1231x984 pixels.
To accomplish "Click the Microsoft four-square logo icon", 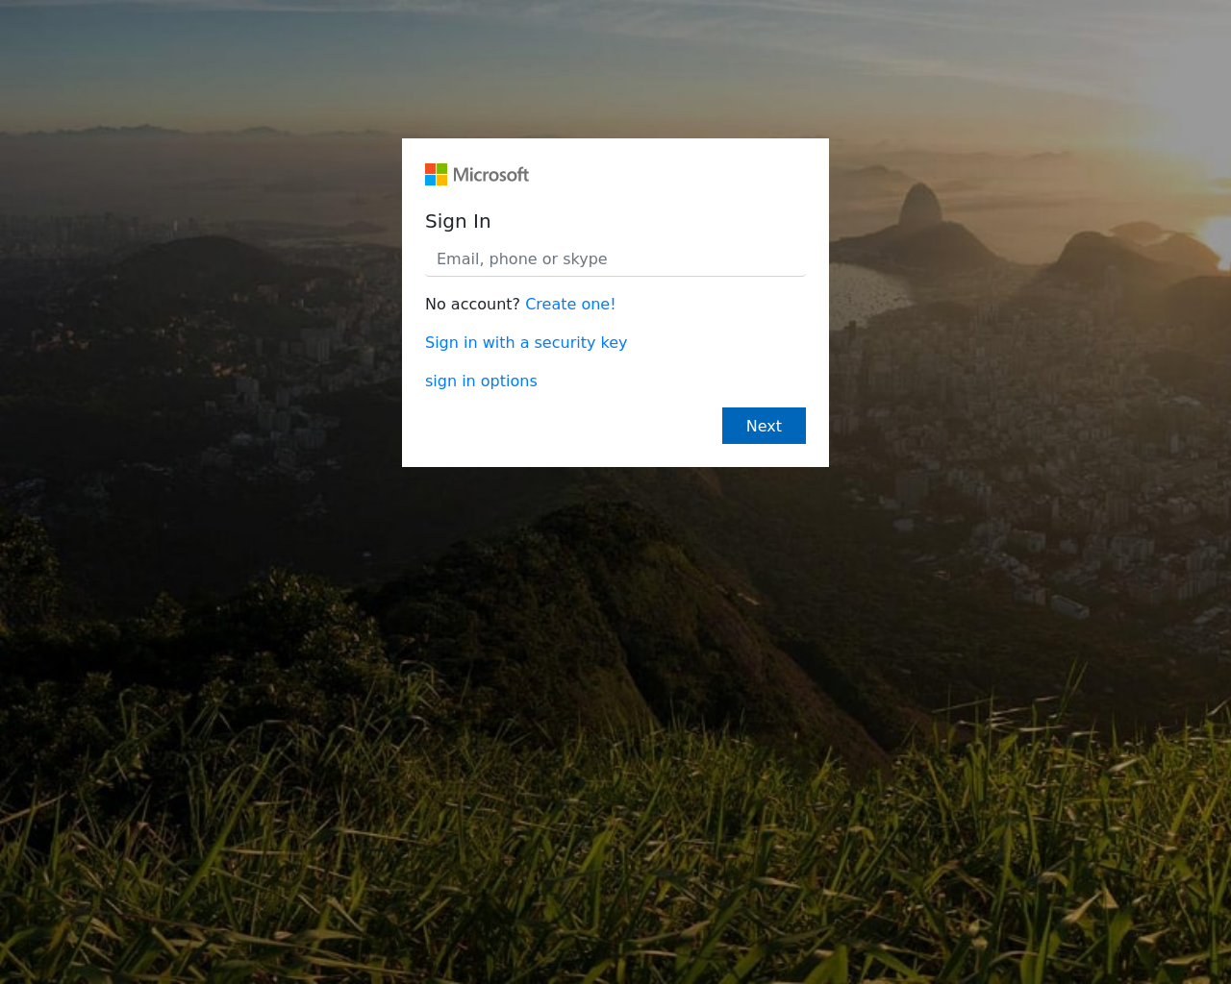I will pos(436,174).
